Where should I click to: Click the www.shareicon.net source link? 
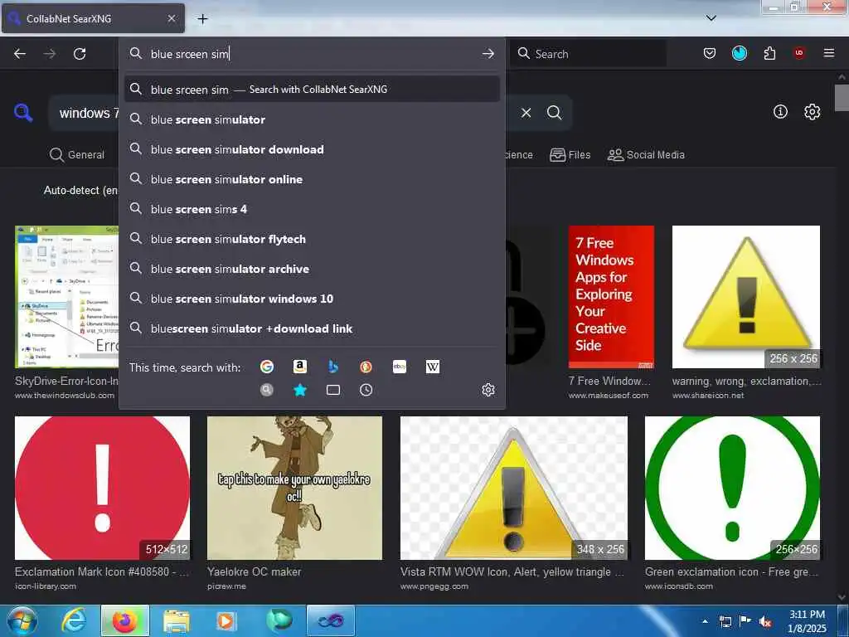[x=708, y=396]
